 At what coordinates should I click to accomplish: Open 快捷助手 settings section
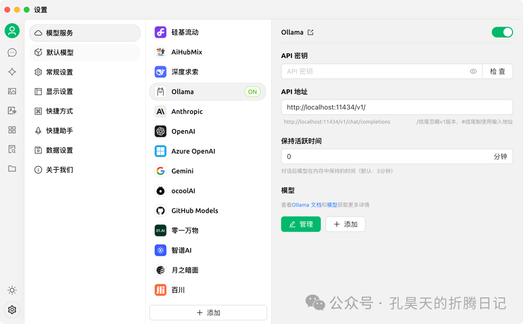85,131
